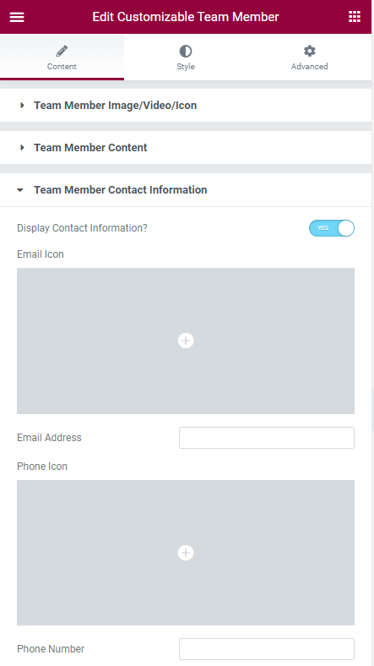
Task: Click Team Member Image/Video/Icon section title
Action: coord(116,106)
